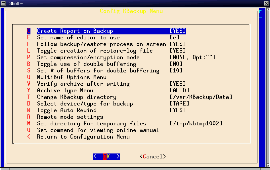Open the Archive Type Menu
Image resolution: width=270 pixels, height=170 pixels.
point(65,91)
